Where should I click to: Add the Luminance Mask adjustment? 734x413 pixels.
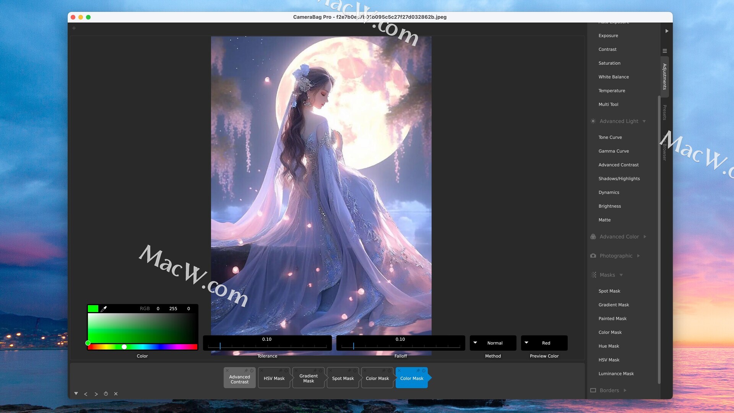tap(616, 374)
